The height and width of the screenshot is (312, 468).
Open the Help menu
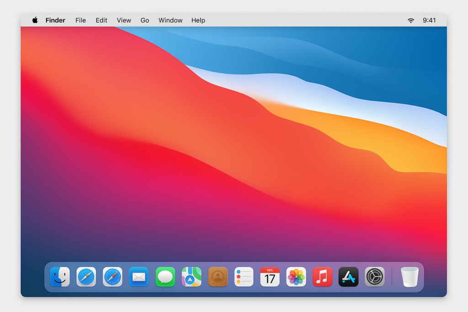click(x=198, y=21)
